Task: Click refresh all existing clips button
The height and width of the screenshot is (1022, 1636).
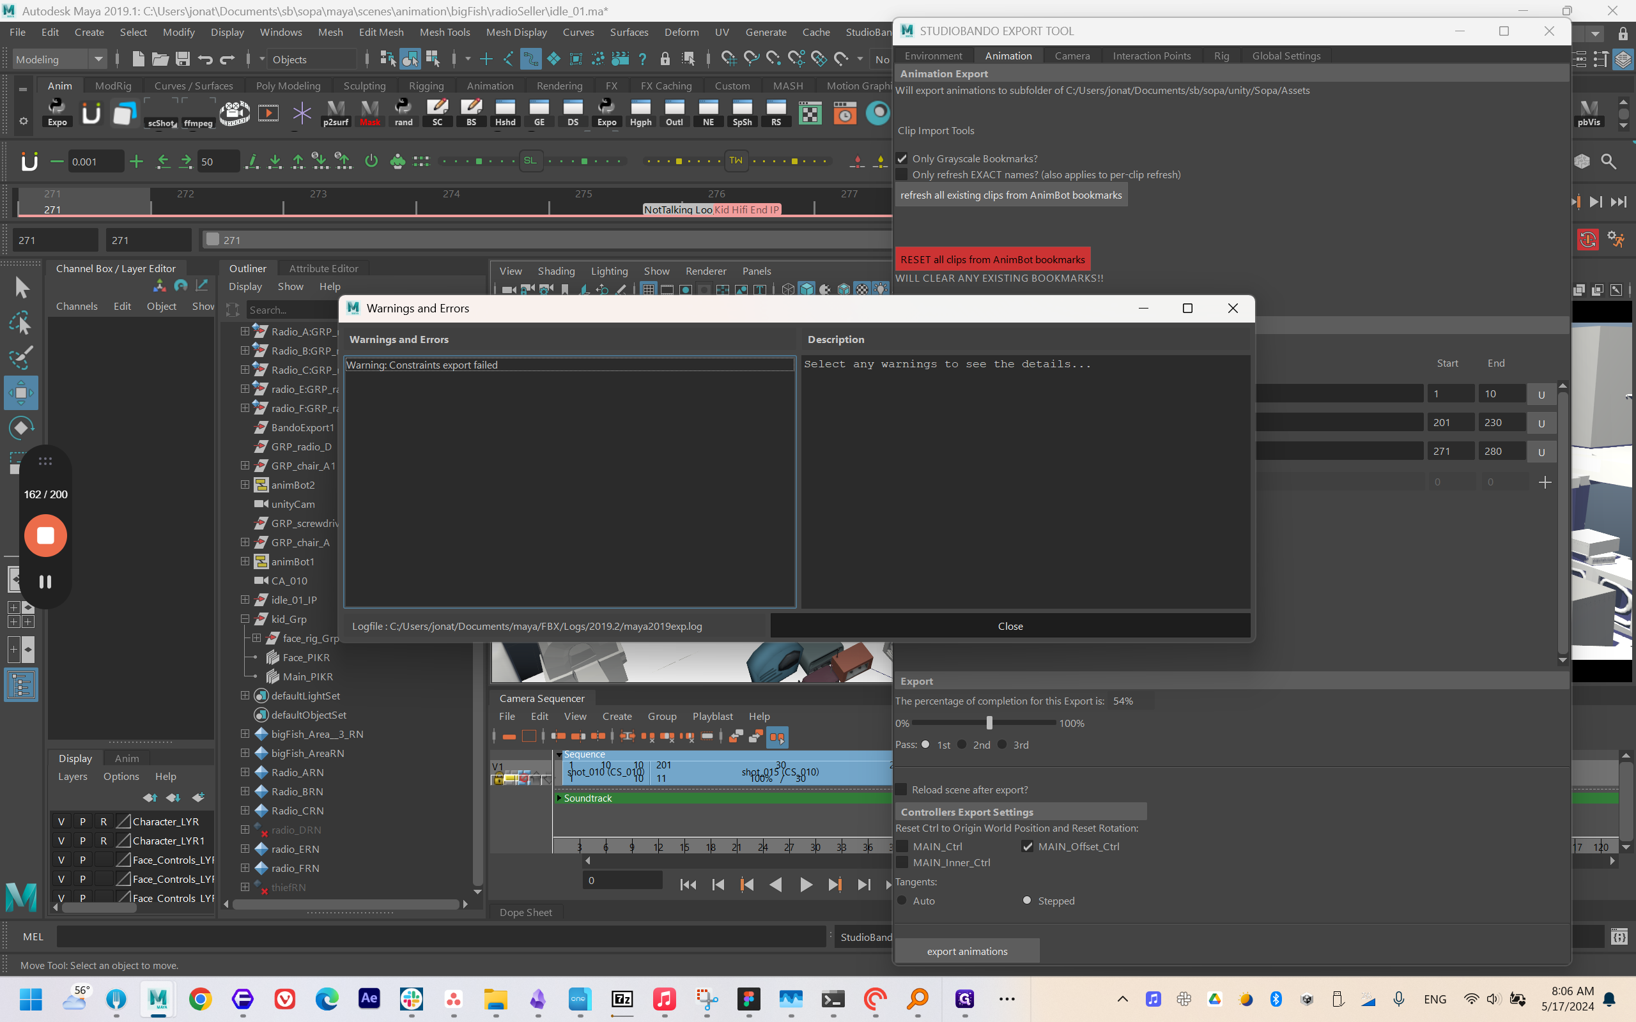Action: (1010, 195)
